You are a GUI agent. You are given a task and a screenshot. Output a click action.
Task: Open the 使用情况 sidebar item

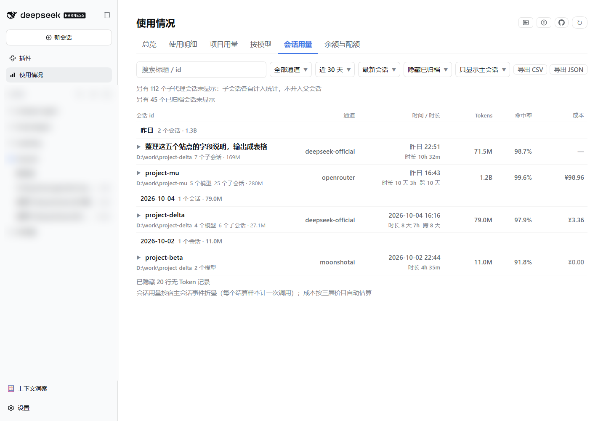[x=59, y=75]
